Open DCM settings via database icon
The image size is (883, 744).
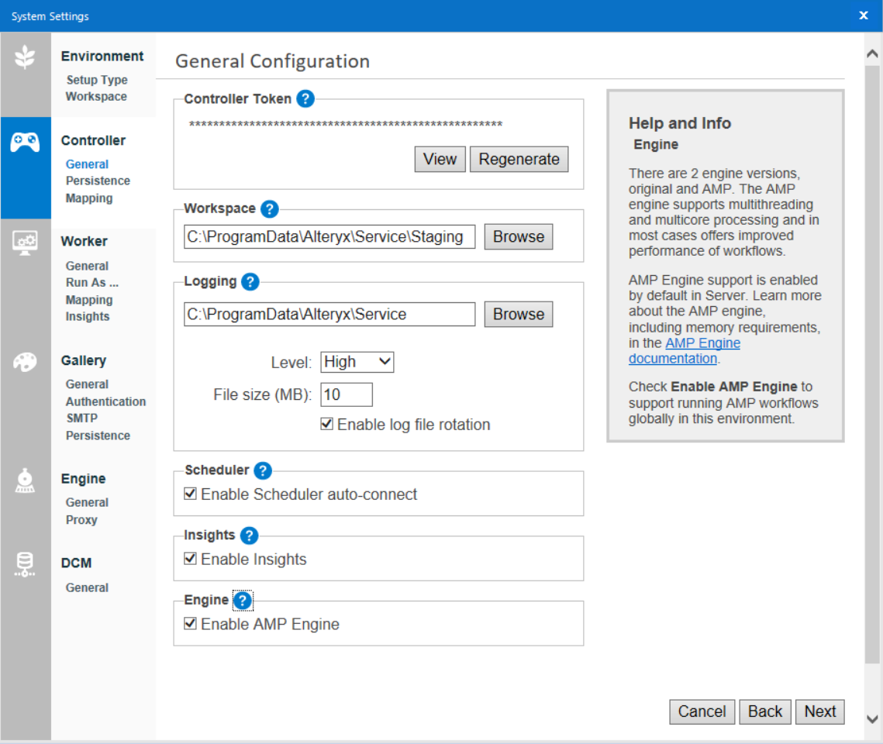coord(26,565)
